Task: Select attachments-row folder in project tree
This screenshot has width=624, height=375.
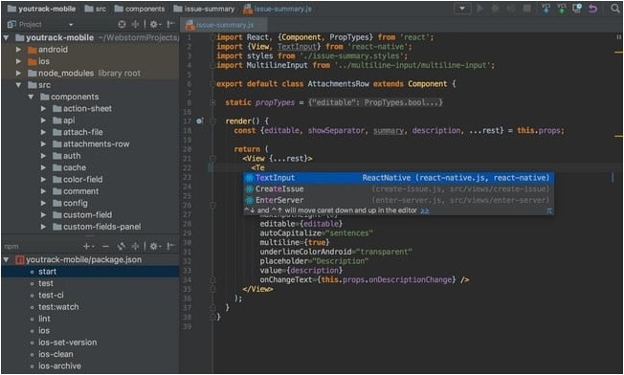Action: coord(97,143)
